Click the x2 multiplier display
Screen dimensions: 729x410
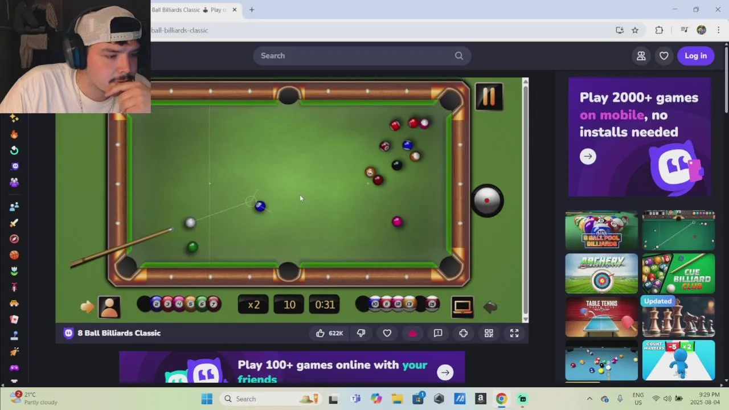253,305
